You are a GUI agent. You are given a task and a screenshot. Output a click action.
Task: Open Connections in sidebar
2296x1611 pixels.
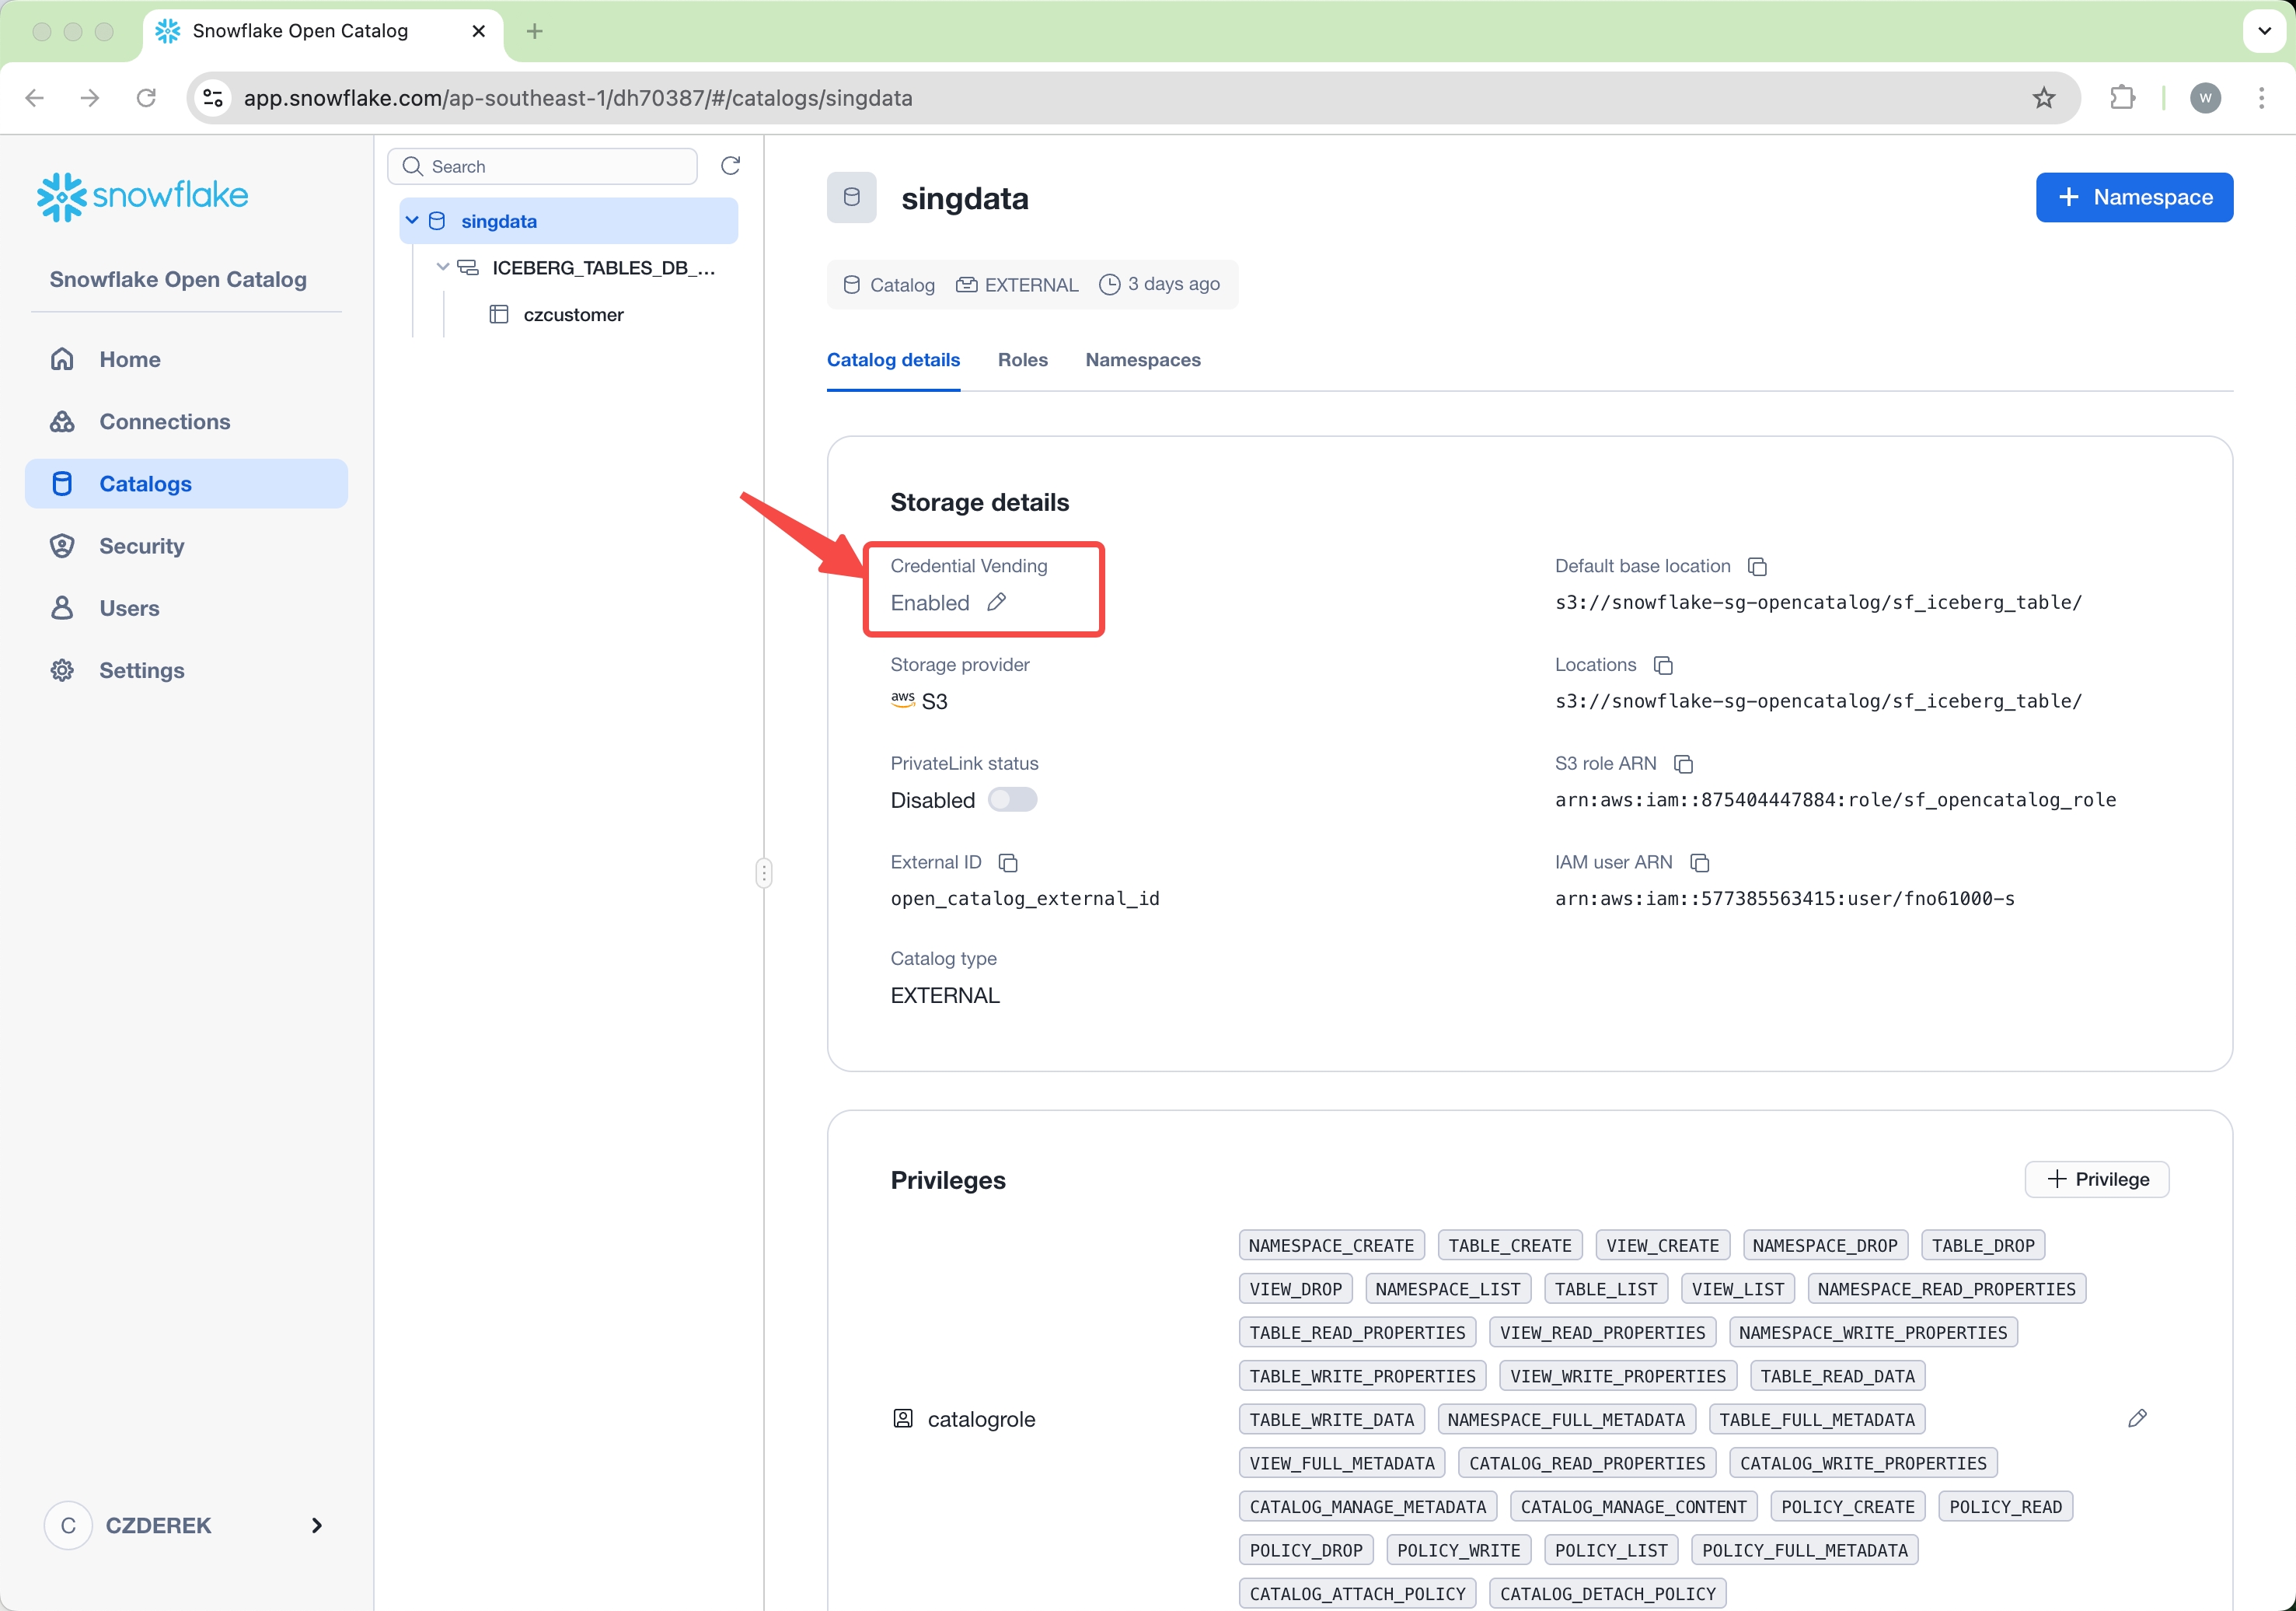pyautogui.click(x=187, y=421)
